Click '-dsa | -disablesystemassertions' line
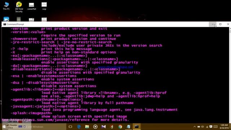 tap(44, 83)
